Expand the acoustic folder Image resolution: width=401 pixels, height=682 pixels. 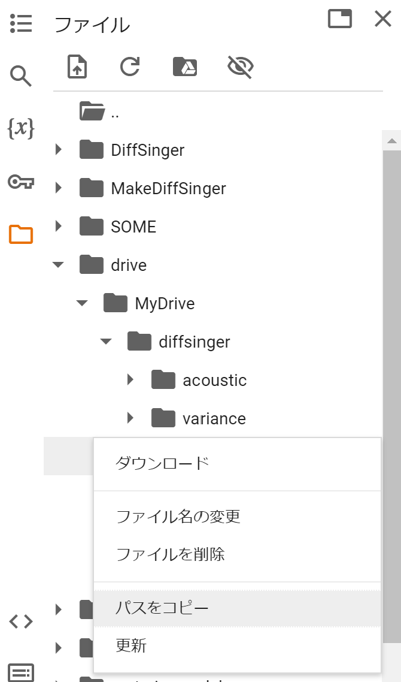click(x=130, y=380)
